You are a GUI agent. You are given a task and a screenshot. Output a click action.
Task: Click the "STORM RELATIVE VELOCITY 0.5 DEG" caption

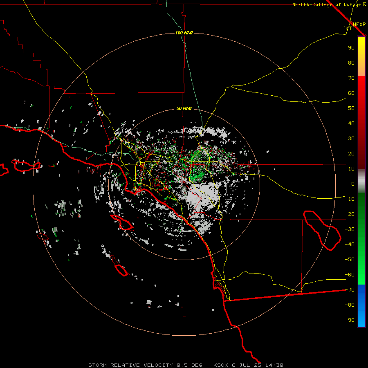(145, 365)
